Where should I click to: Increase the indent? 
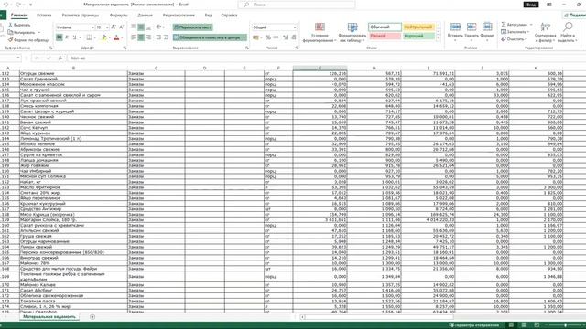click(x=166, y=37)
